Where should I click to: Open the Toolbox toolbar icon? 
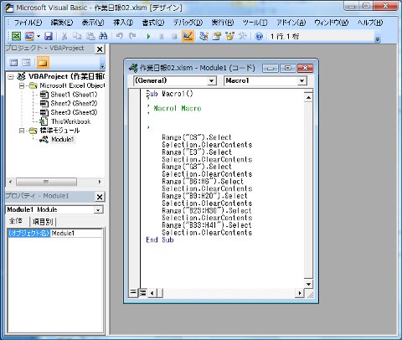[x=243, y=36]
